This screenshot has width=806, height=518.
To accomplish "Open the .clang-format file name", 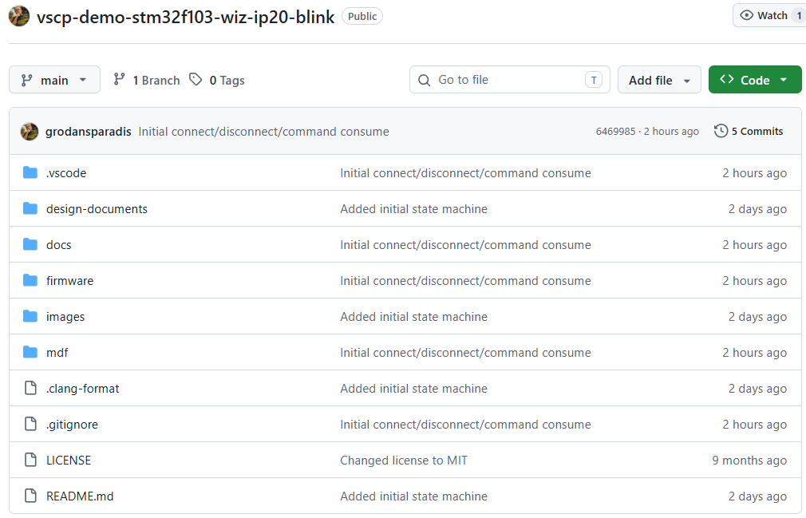I will pyautogui.click(x=83, y=389).
